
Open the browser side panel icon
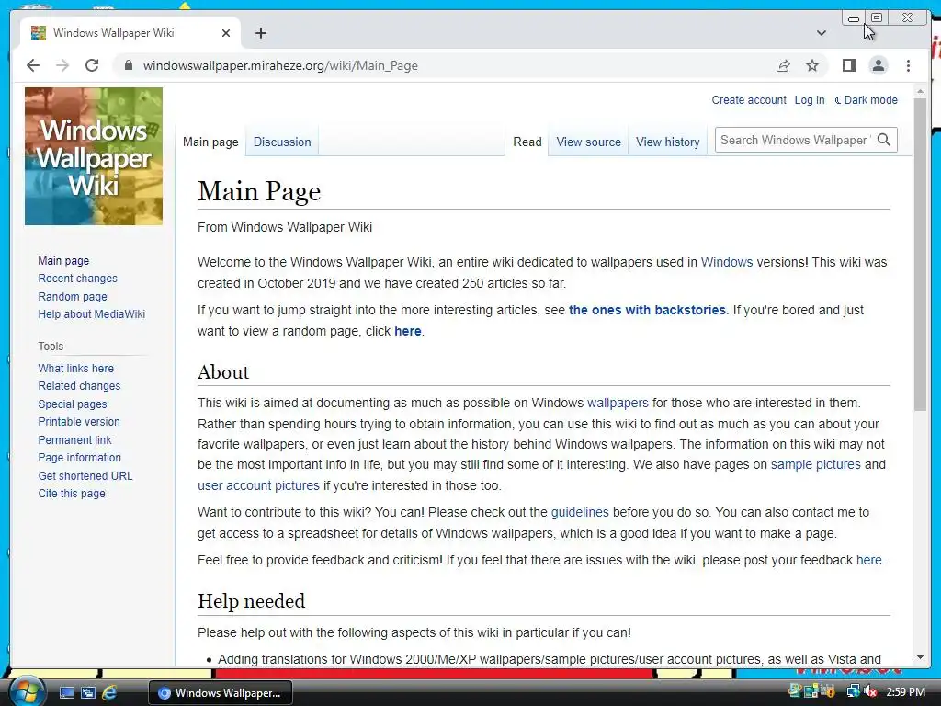click(848, 65)
